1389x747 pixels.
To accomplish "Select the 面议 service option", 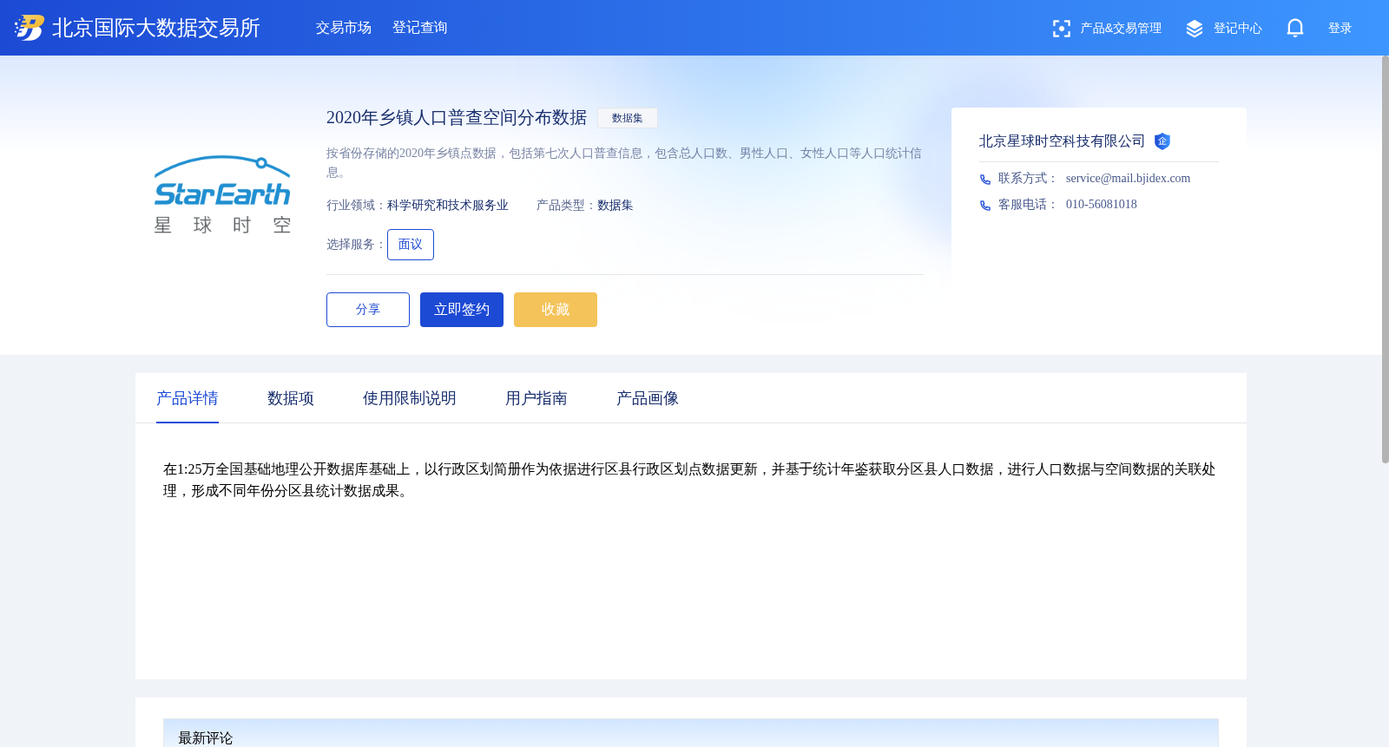I will click(x=411, y=245).
